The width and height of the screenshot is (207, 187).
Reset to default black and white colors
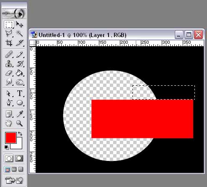[6, 147]
